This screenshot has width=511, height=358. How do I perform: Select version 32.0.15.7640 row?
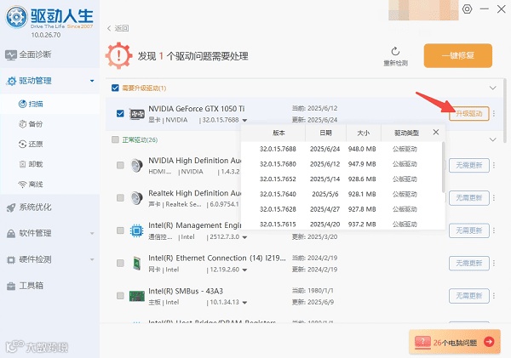coord(342,194)
